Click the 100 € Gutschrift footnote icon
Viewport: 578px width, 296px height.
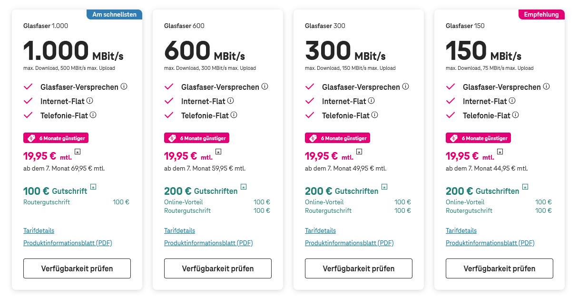[x=93, y=187]
